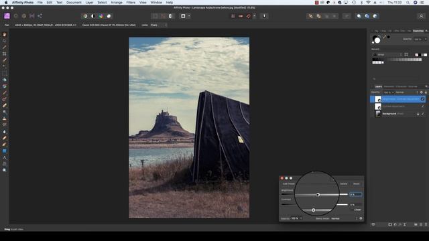Screen dimensions: 429x241
Task: Click the Background layer lock icon
Action: 418,114
